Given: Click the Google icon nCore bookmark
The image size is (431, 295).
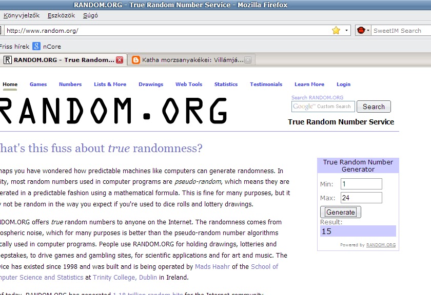Looking at the screenshot, I should (x=36, y=46).
